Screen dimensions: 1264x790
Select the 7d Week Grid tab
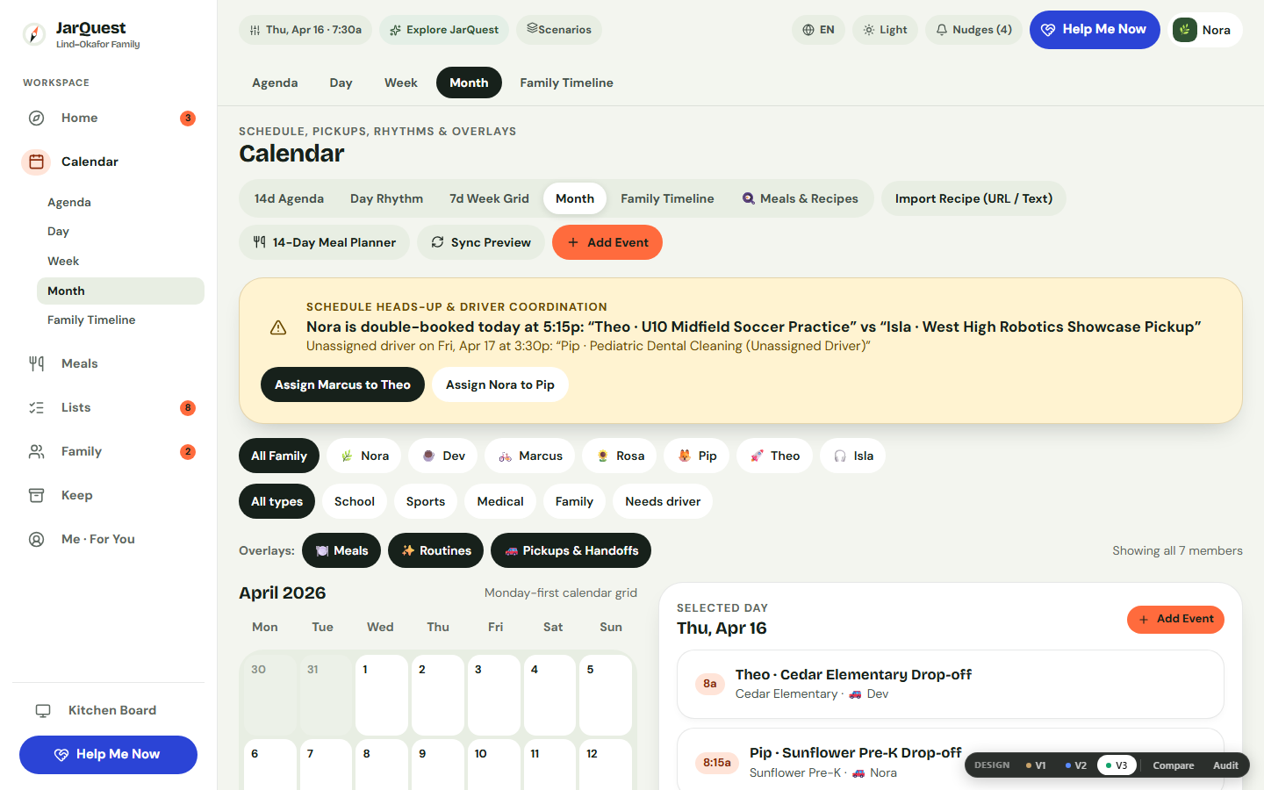point(489,198)
